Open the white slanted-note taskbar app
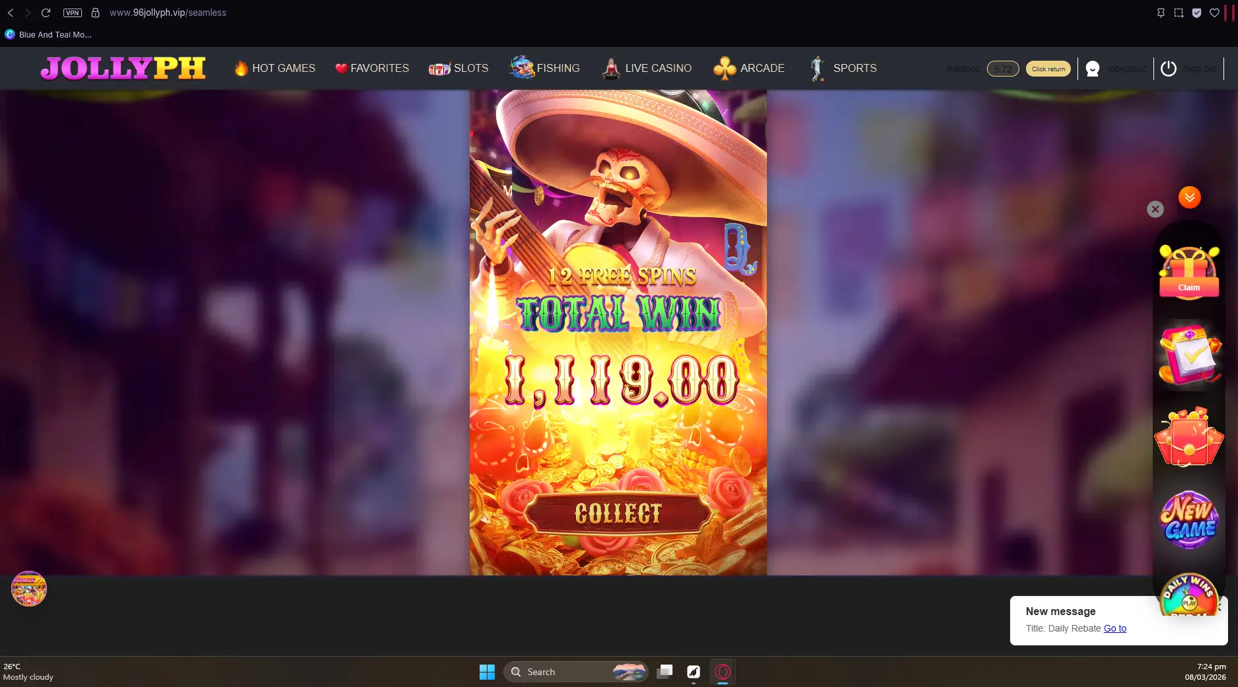This screenshot has width=1238, height=687. pos(694,672)
